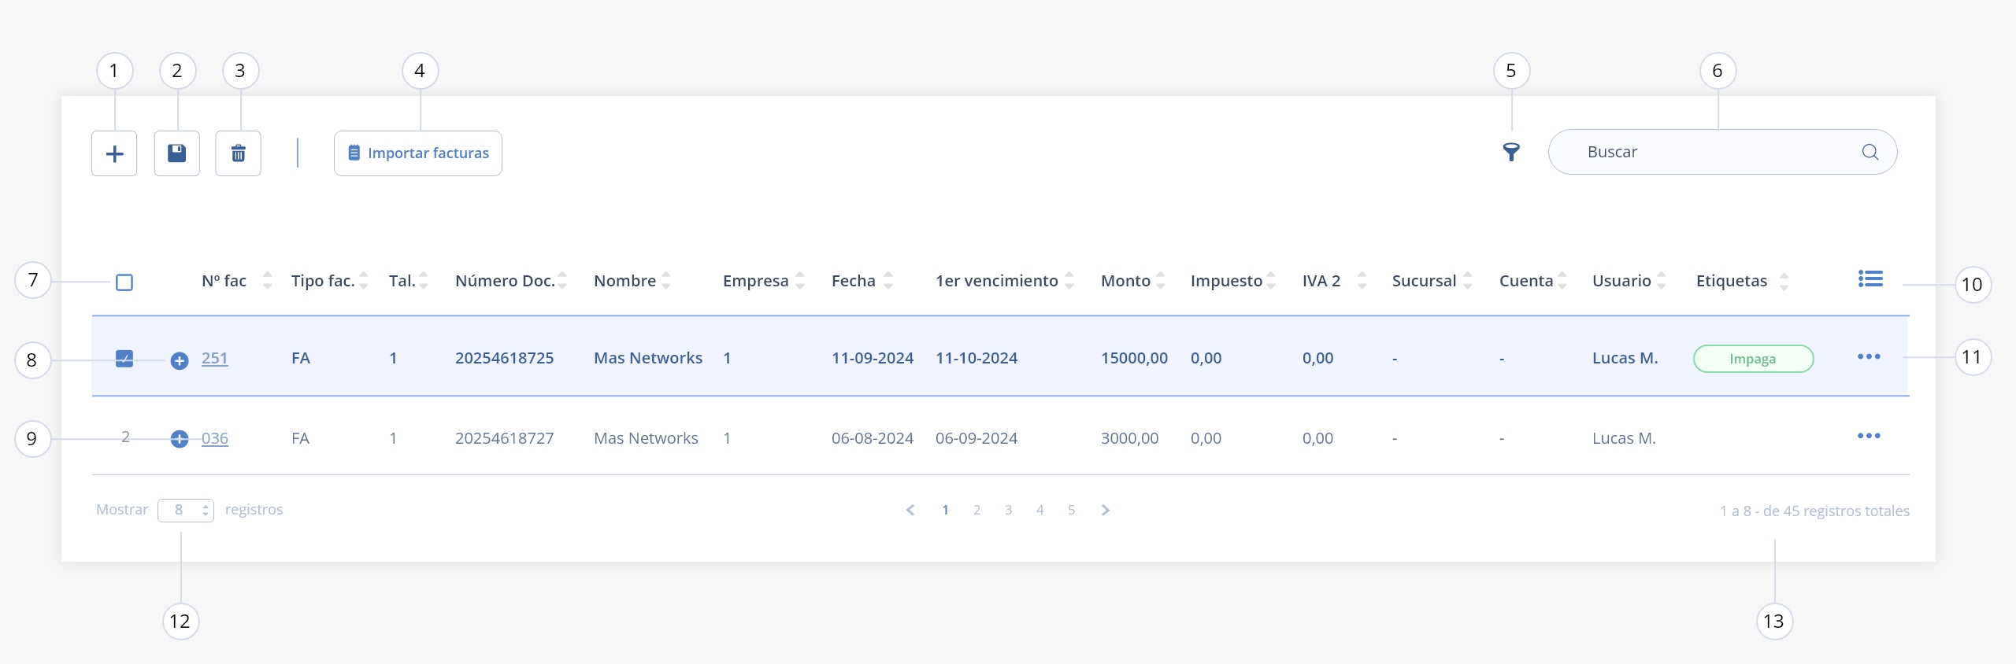The width and height of the screenshot is (2016, 664).
Task: Click date 11-09-2024
Action: tap(873, 358)
